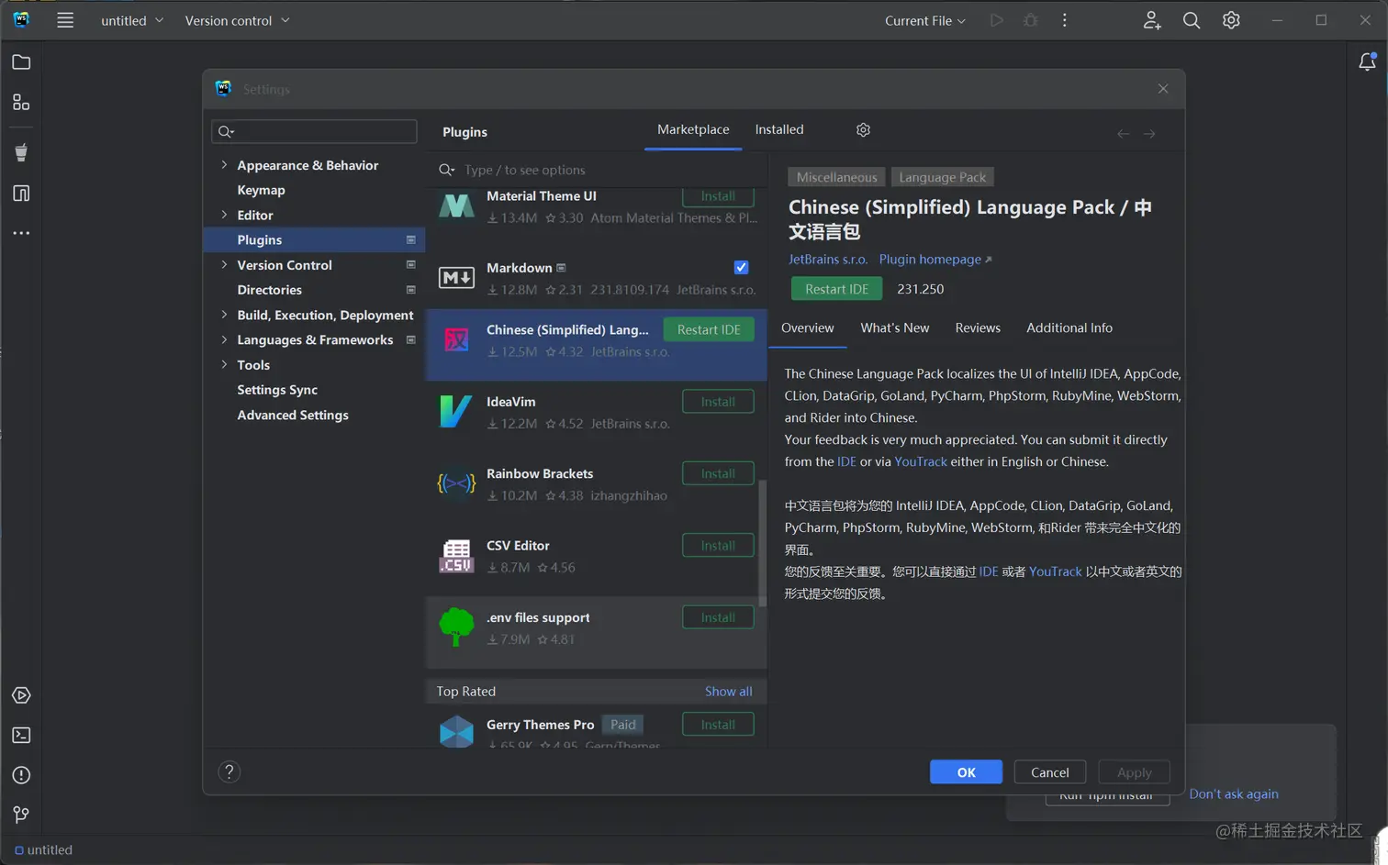Open Code With Me user icon

(1152, 20)
